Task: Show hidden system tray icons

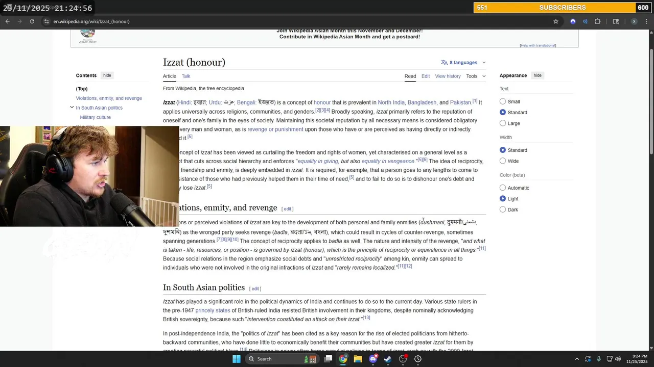Action: (577, 359)
